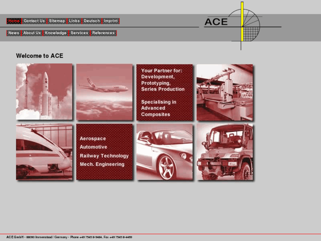Screen dimensions: 321x241
Task: Open the Home menu item
Action: 14,21
